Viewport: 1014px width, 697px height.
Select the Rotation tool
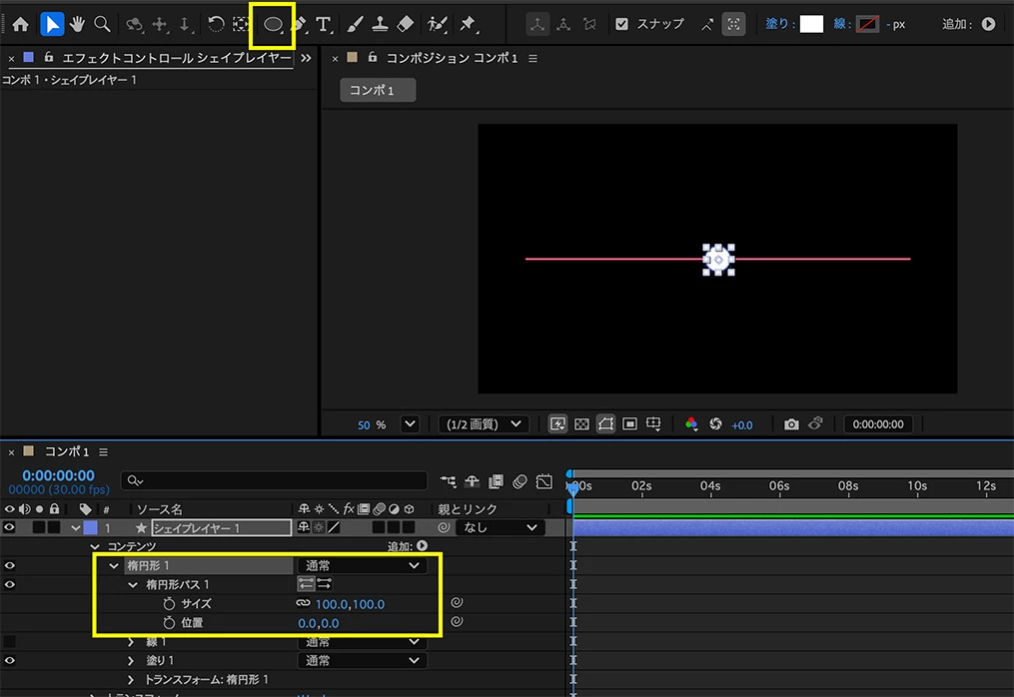click(x=216, y=25)
